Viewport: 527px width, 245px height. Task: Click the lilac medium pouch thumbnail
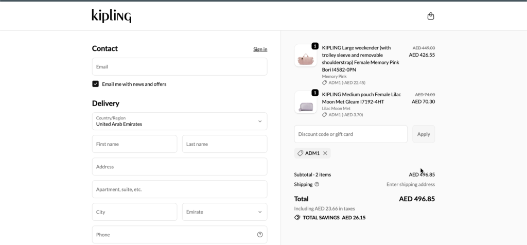click(x=306, y=102)
